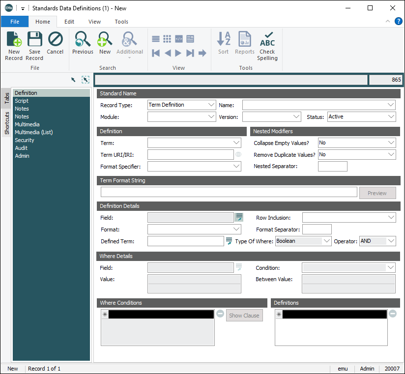Select the Script tab in sidebar
Viewport: 405px width, 374px height.
pyautogui.click(x=22, y=101)
